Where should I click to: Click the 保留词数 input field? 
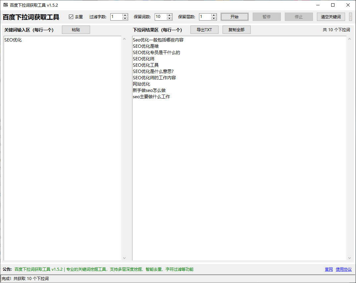pyautogui.click(x=161, y=17)
